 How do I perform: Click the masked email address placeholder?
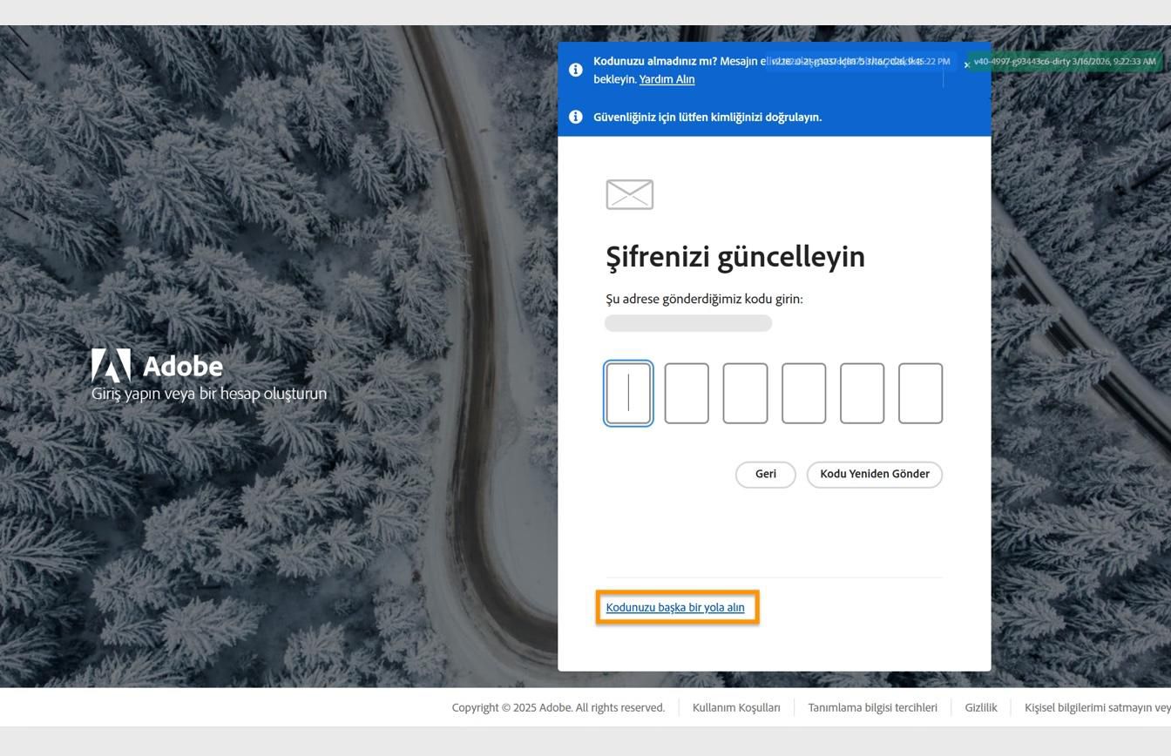click(x=687, y=322)
